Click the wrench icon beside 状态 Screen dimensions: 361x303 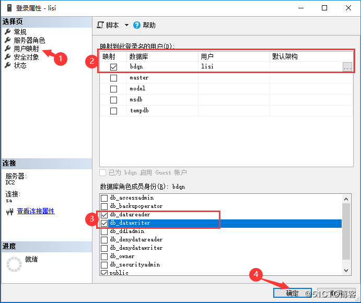[x=8, y=65]
